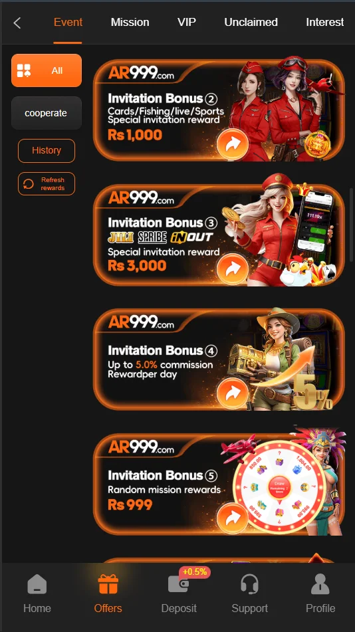355x632 pixels.
Task: Open the Interest tab
Action: point(324,22)
